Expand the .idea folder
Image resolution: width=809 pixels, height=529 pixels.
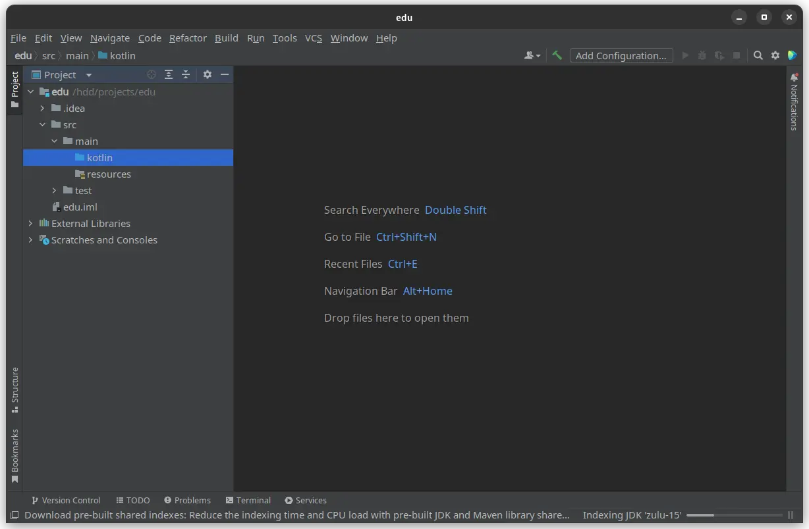(x=43, y=109)
